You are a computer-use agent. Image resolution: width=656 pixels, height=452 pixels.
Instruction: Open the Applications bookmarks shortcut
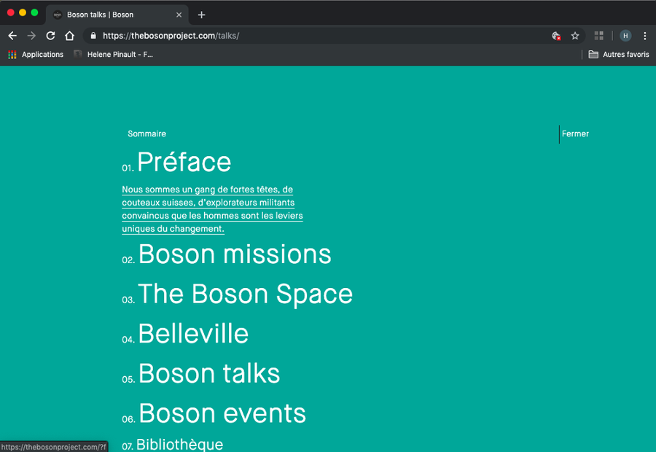tap(36, 55)
